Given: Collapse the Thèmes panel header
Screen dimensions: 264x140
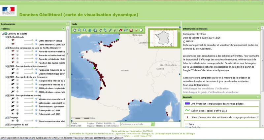Looking at the screenshot, I should tap(67, 29).
